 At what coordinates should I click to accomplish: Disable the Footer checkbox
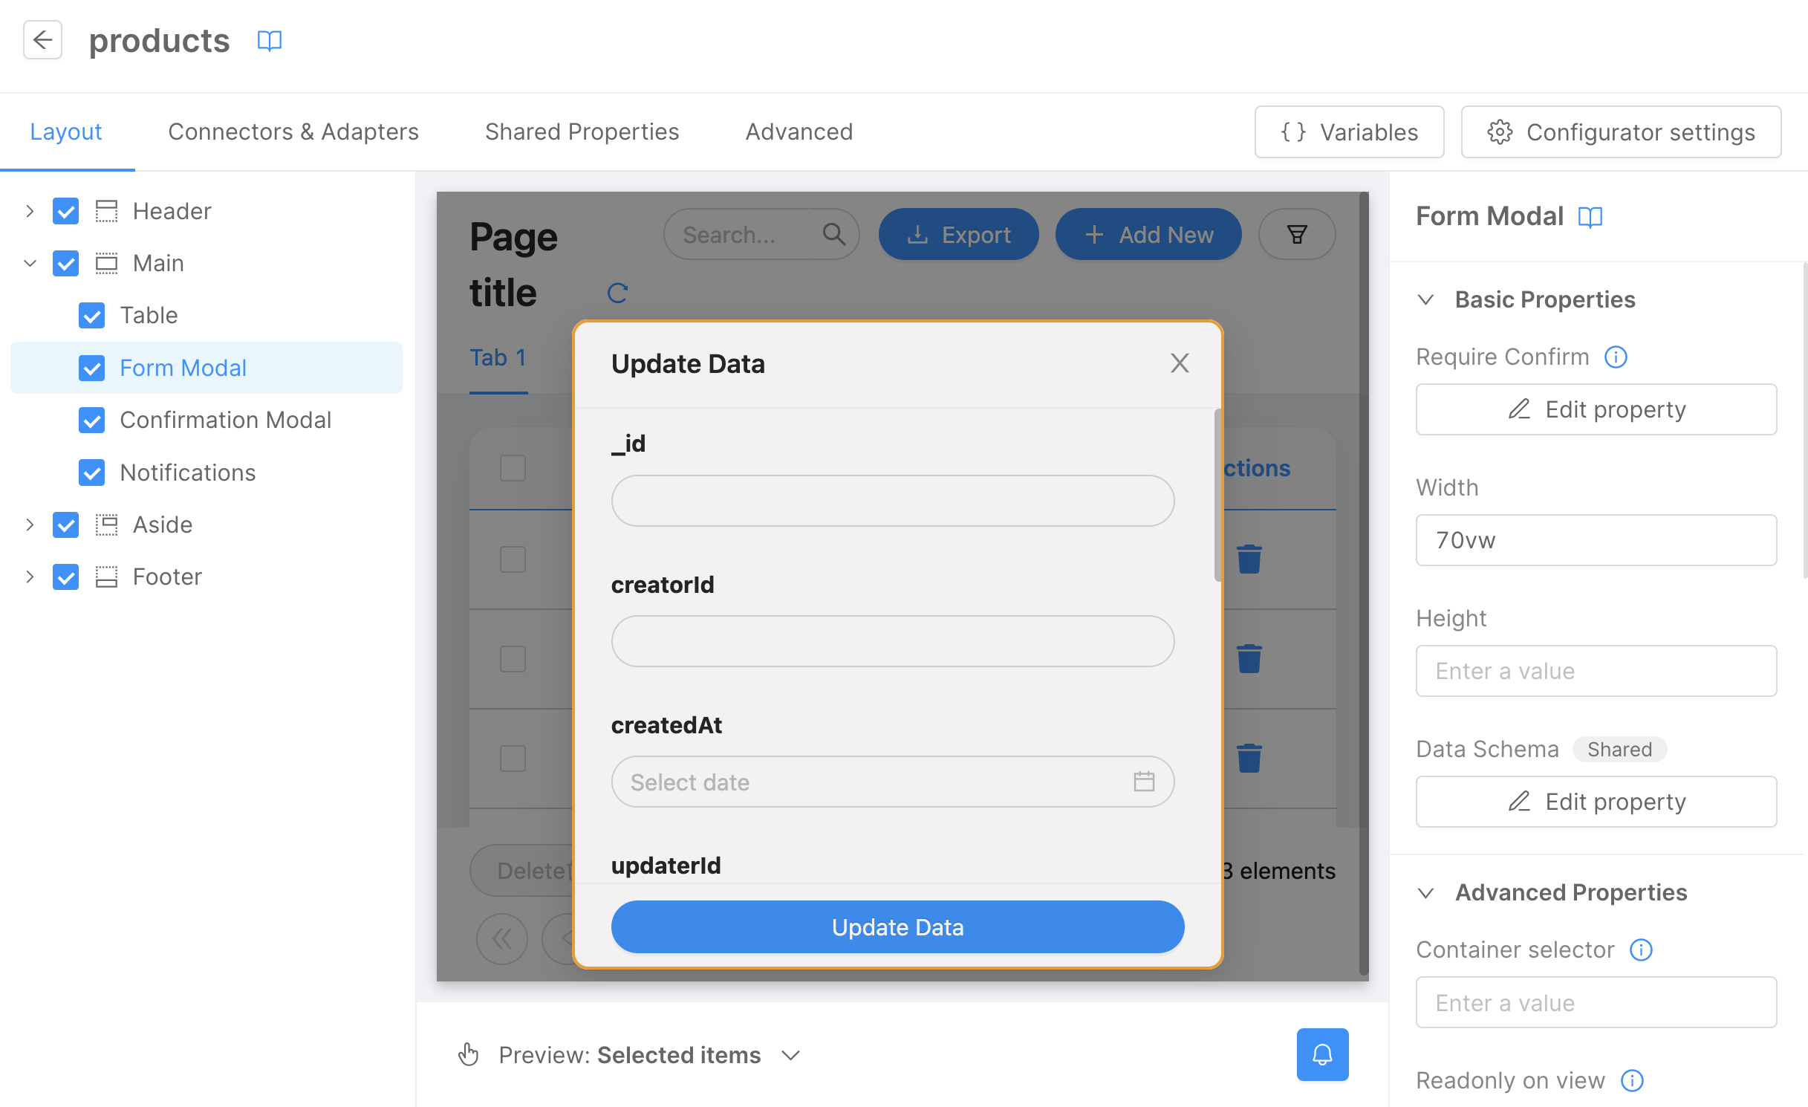point(65,577)
